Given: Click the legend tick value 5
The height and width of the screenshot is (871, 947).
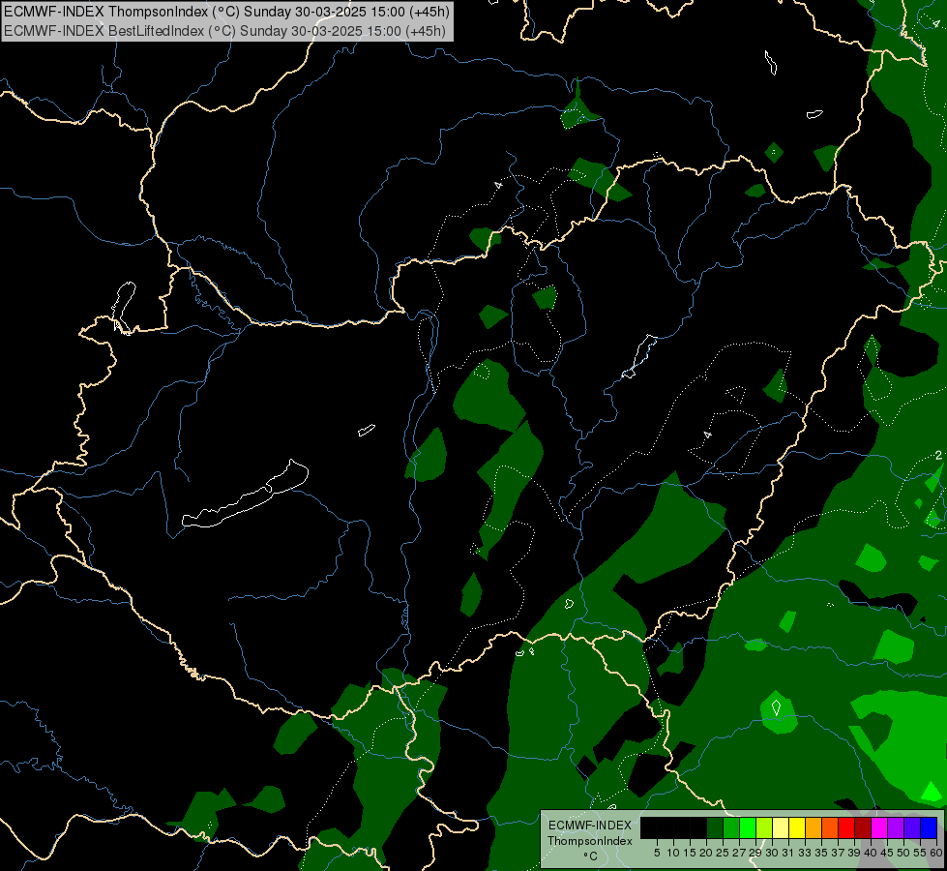Looking at the screenshot, I should [657, 853].
